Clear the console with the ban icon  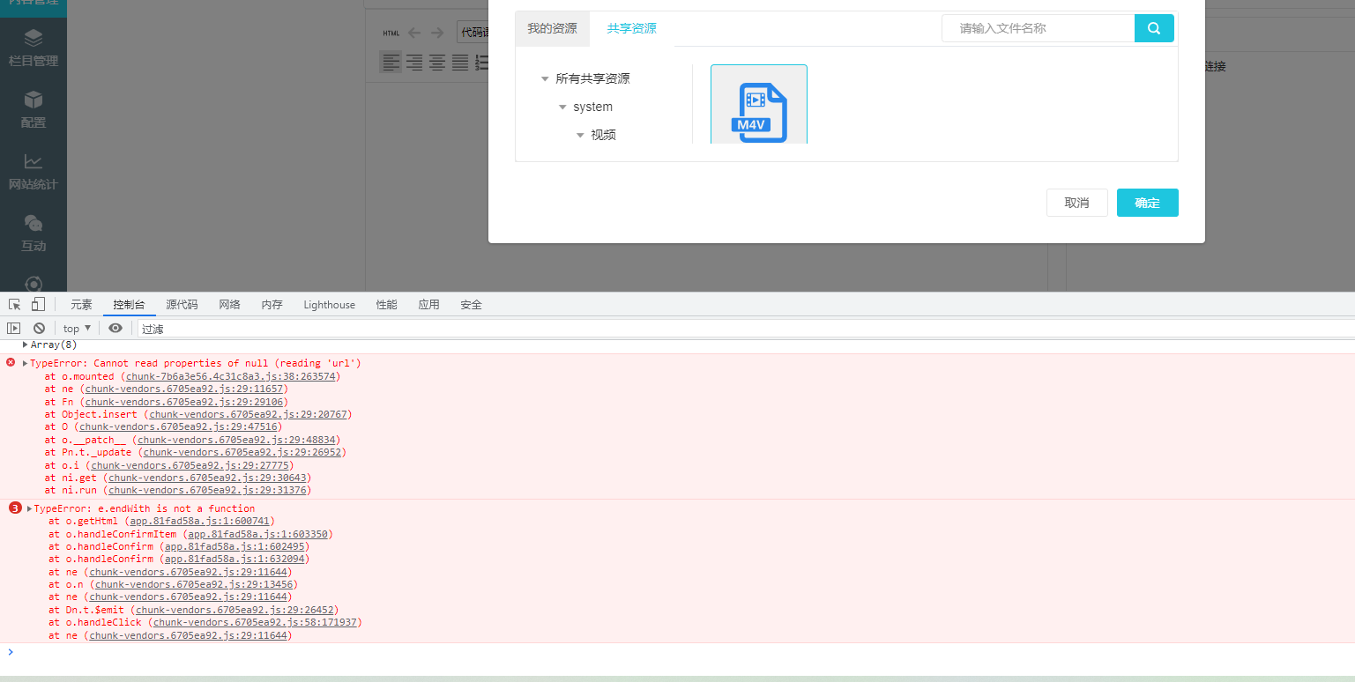click(x=39, y=328)
